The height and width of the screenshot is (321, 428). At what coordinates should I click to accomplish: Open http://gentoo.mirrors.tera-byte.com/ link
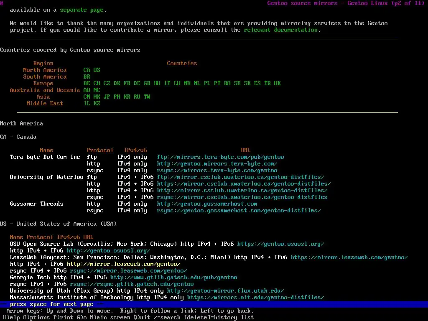[217, 164]
